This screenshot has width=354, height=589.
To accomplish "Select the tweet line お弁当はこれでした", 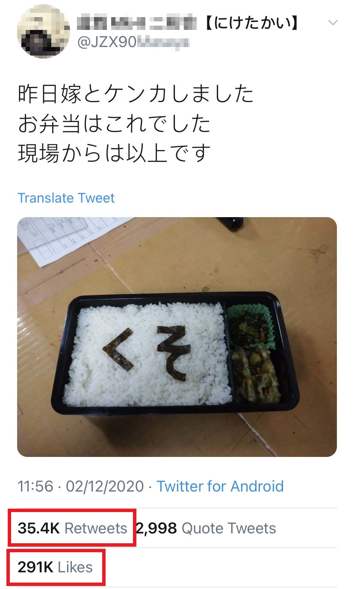I will point(115,124).
